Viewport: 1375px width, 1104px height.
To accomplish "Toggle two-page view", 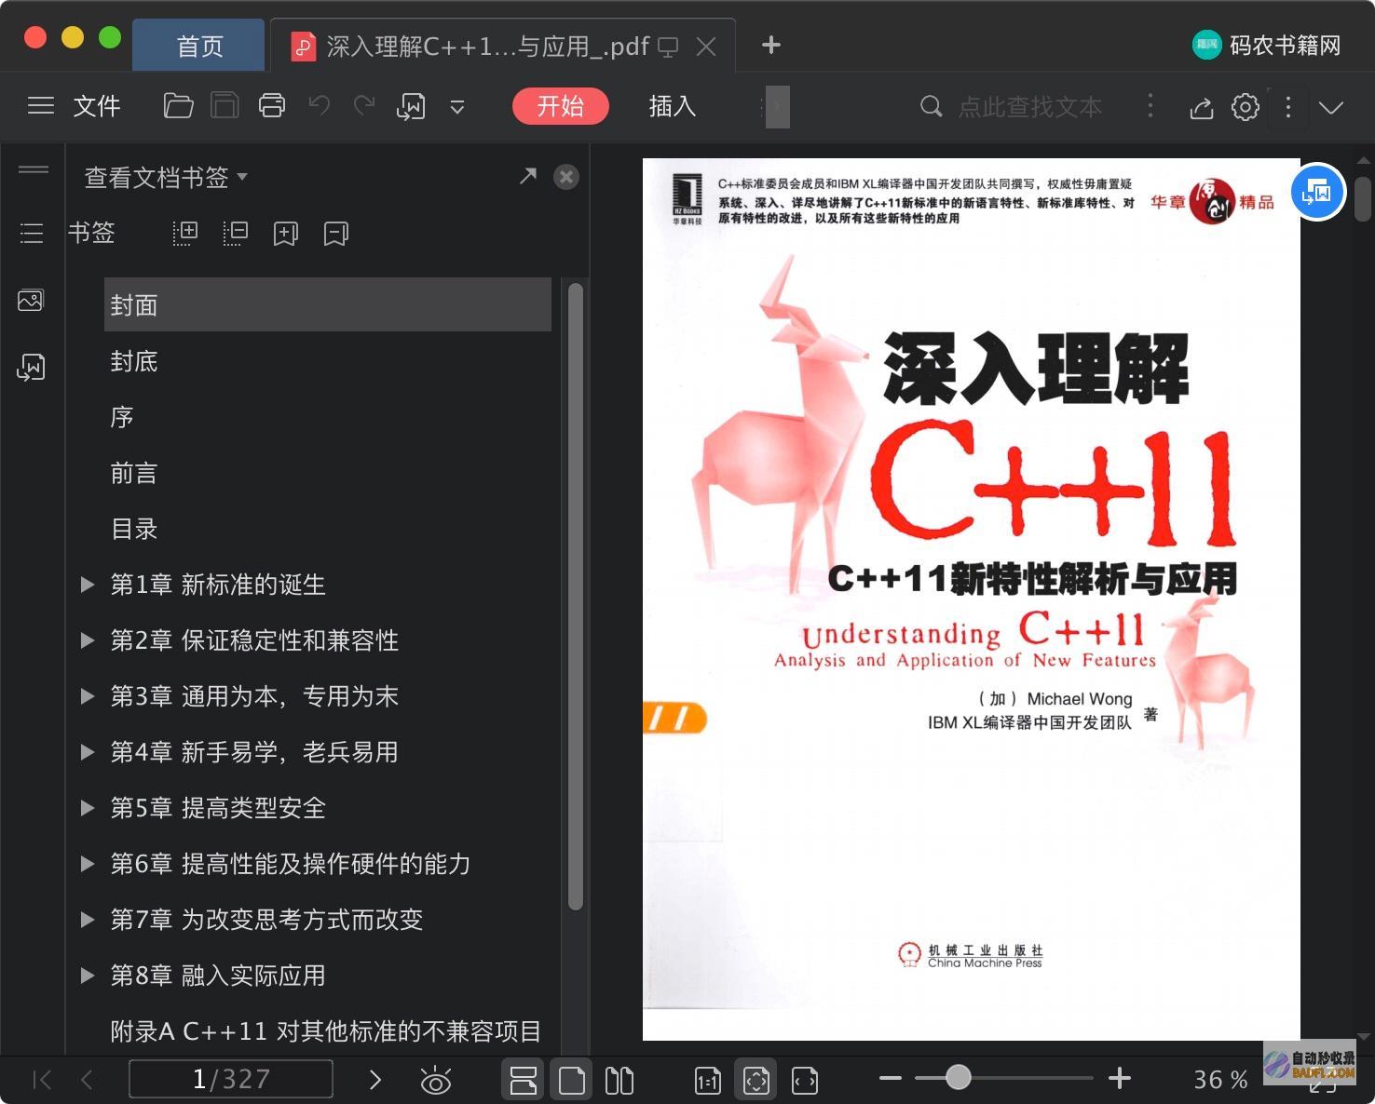I will [x=619, y=1080].
